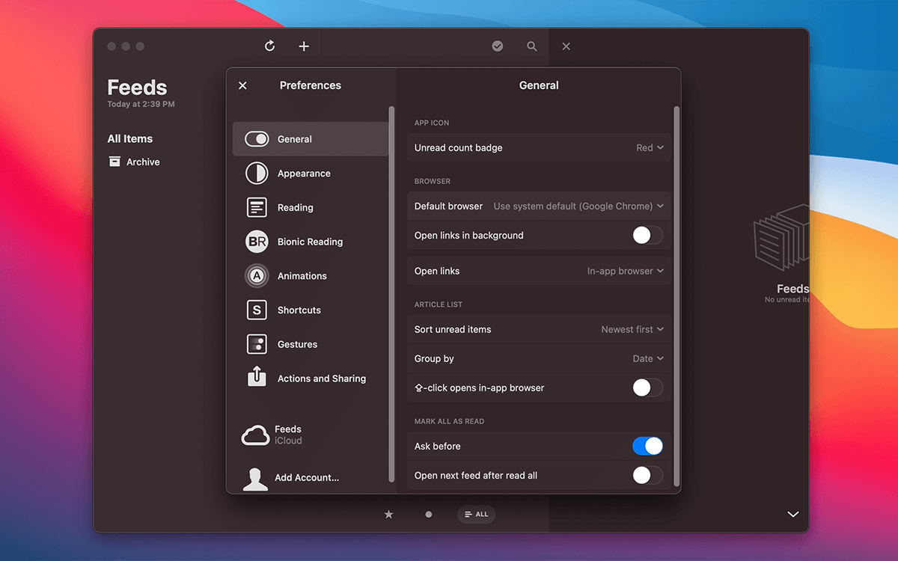
Task: Select All Items in sidebar
Action: click(129, 139)
